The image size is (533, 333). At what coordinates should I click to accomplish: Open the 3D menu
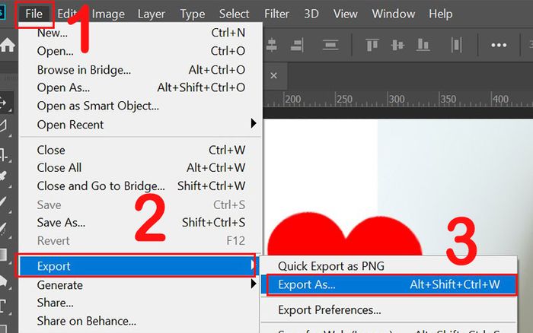(x=311, y=14)
